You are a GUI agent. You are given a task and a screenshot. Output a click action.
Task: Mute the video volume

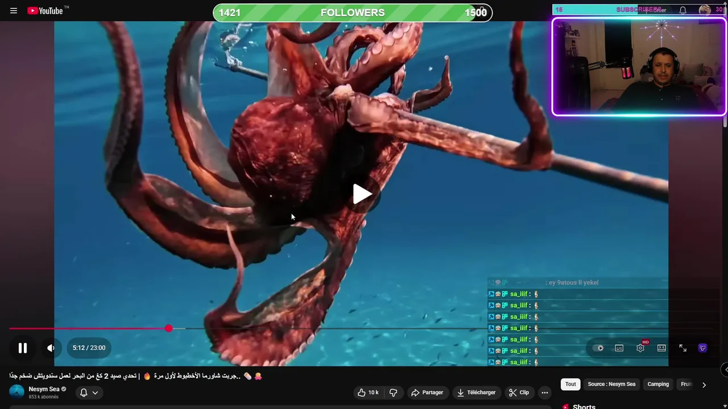[51, 348]
